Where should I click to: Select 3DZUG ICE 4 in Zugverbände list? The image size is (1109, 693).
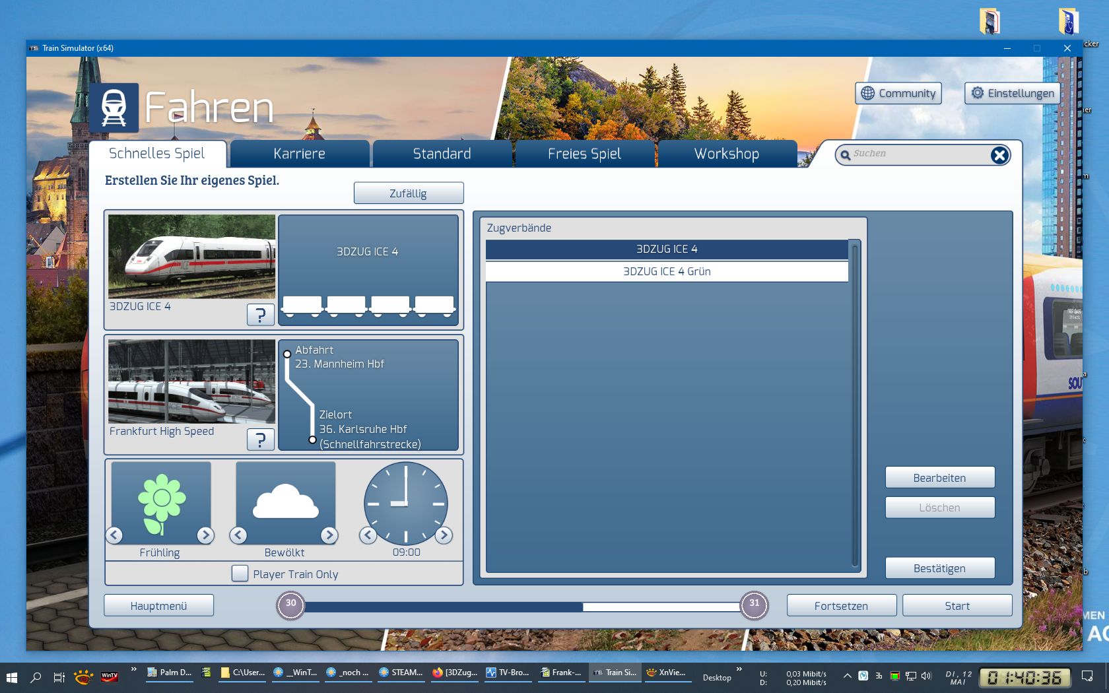coord(667,249)
